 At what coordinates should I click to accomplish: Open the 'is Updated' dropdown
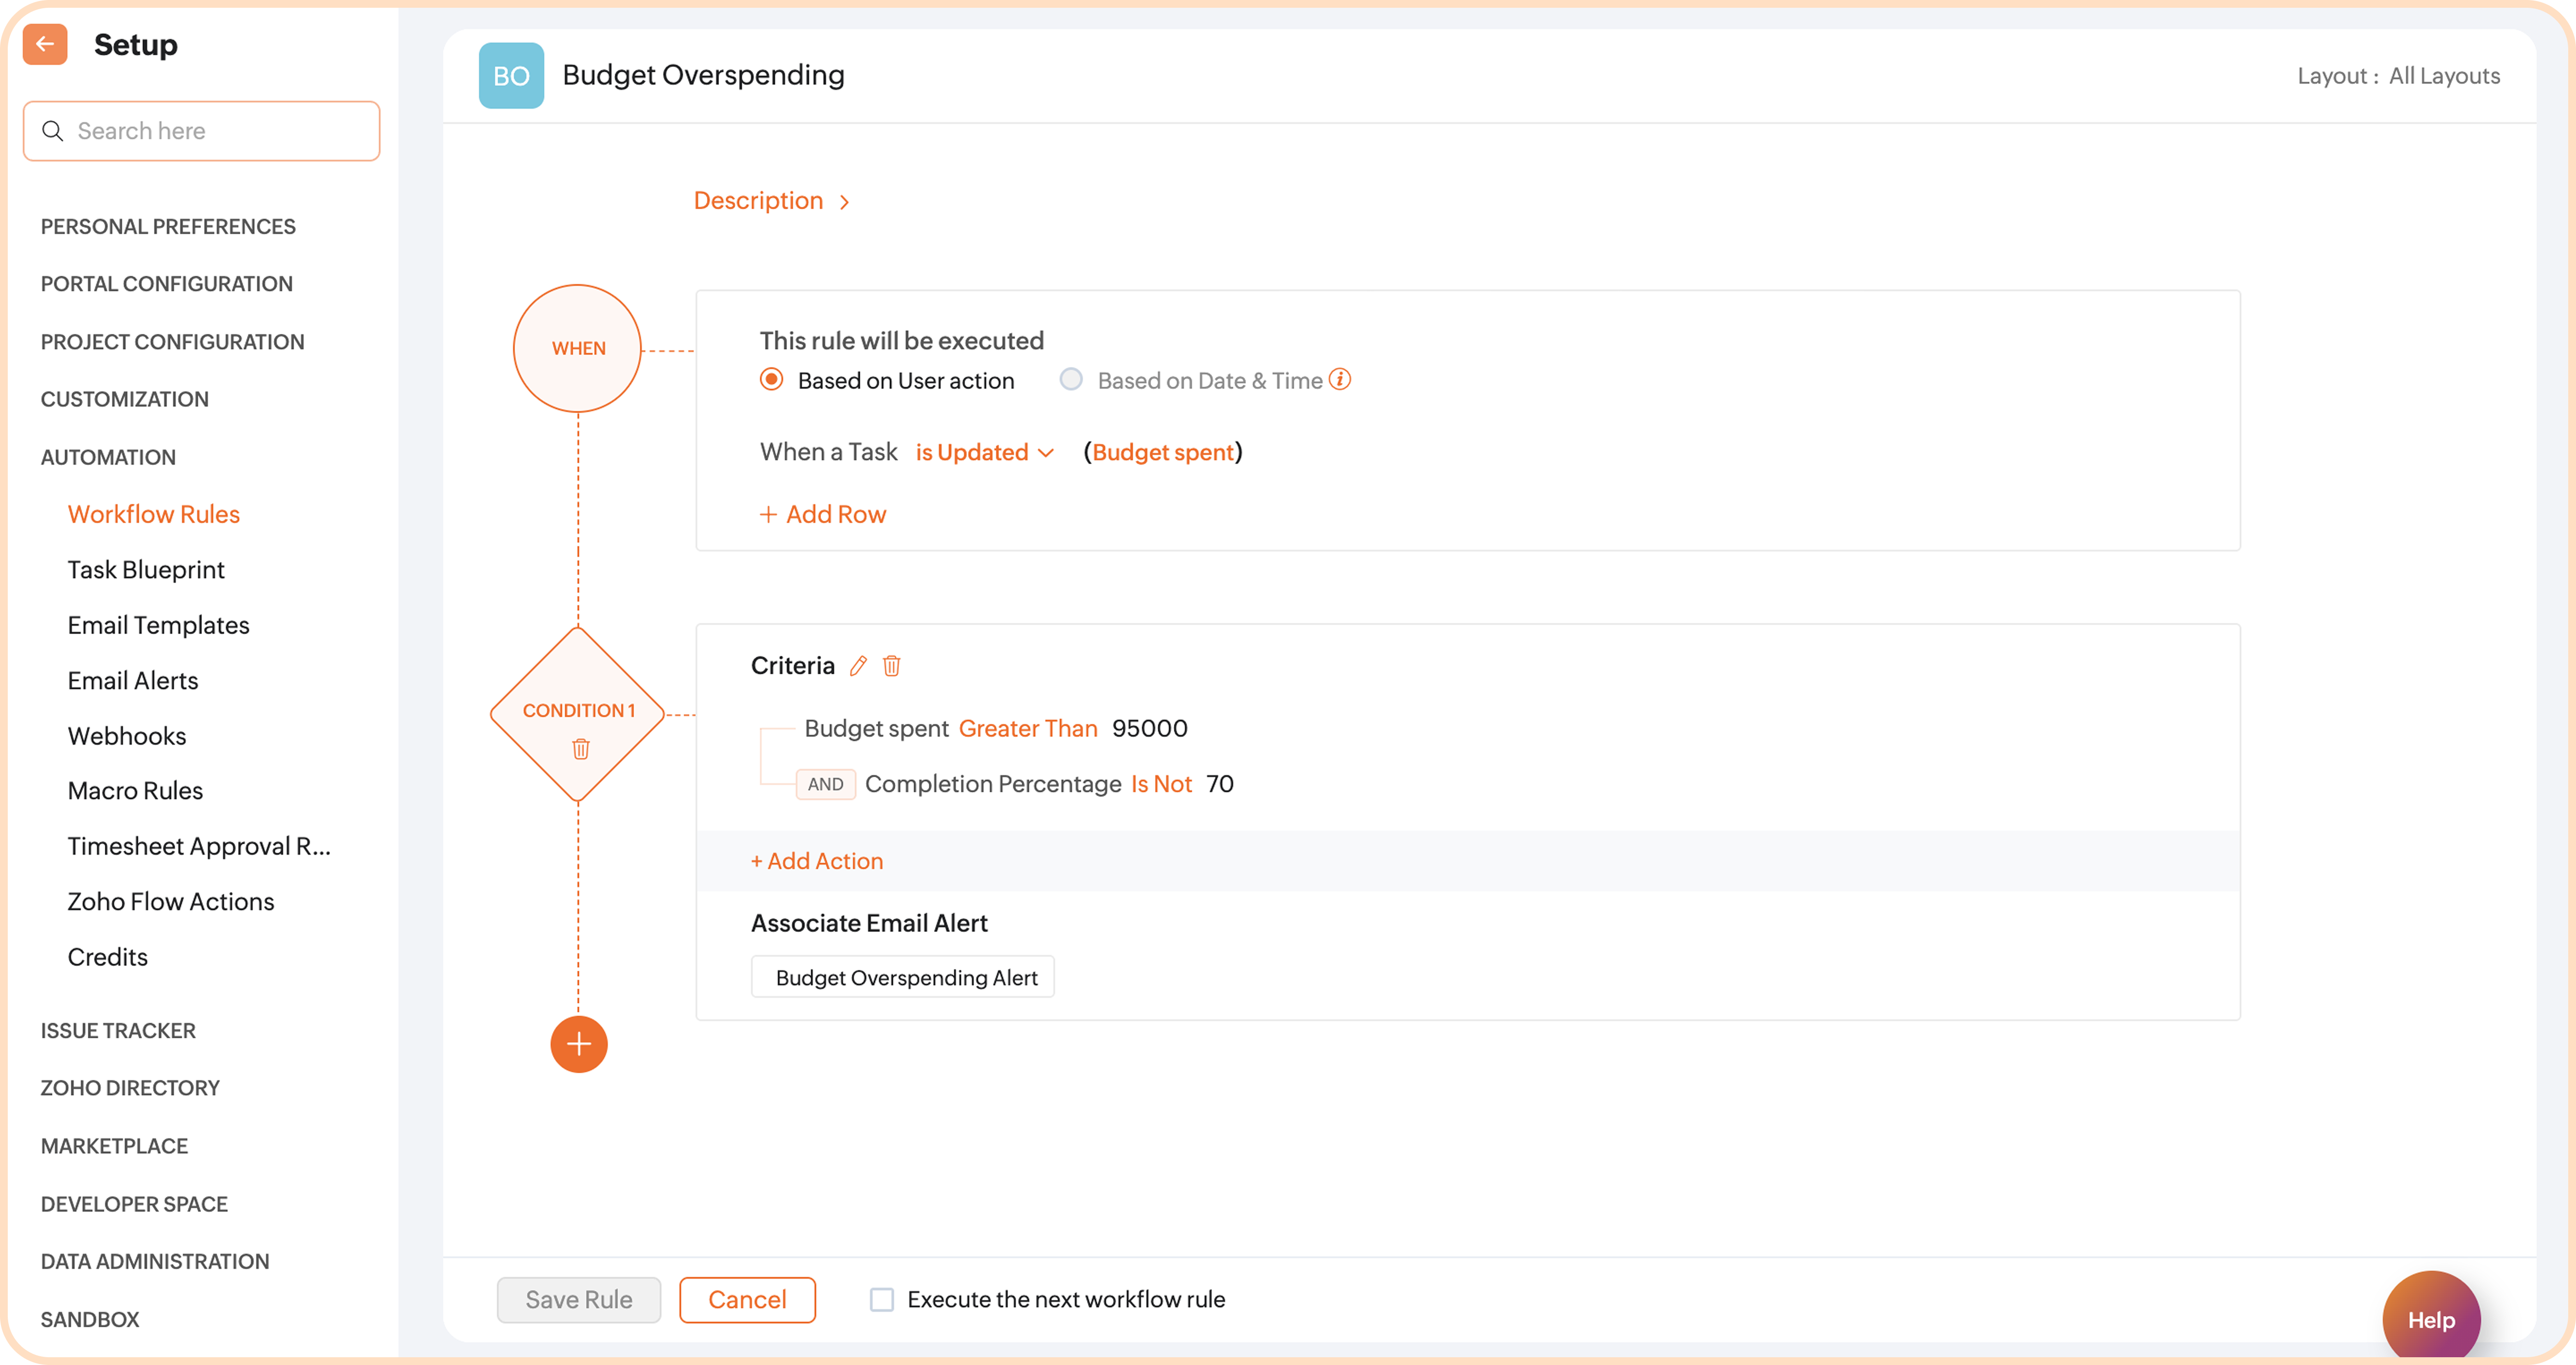pos(984,453)
